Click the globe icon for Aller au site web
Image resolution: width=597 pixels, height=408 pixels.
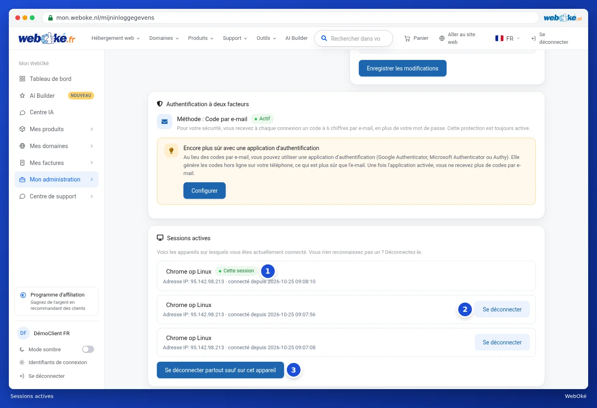[442, 38]
